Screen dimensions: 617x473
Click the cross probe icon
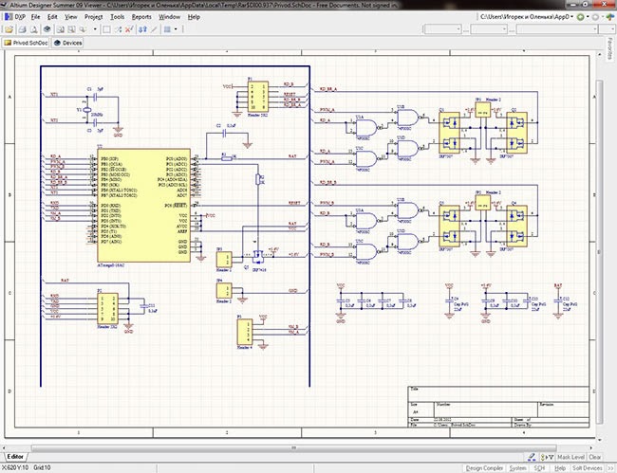[x=154, y=29]
